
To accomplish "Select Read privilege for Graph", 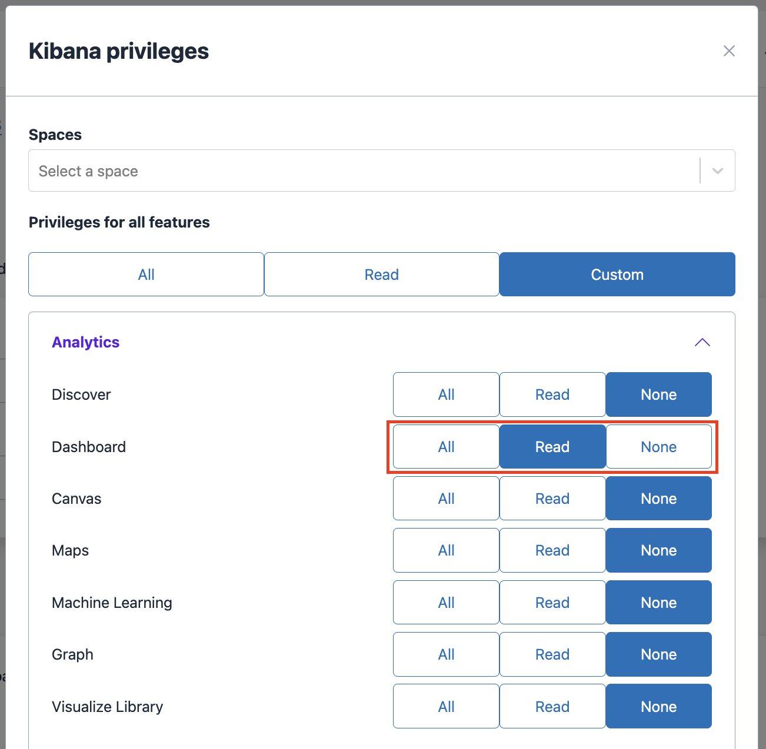I will (x=552, y=654).
